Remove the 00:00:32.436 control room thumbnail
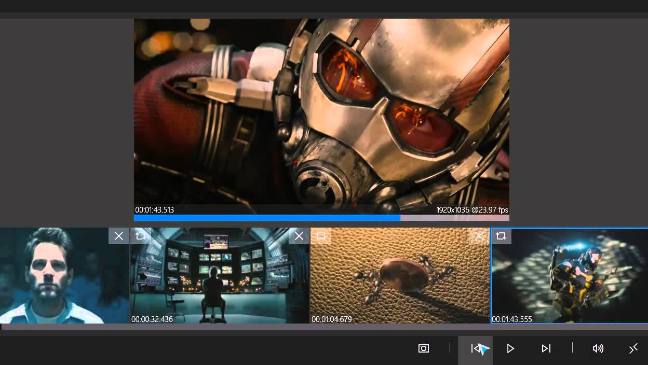The width and height of the screenshot is (648, 365). (x=299, y=236)
